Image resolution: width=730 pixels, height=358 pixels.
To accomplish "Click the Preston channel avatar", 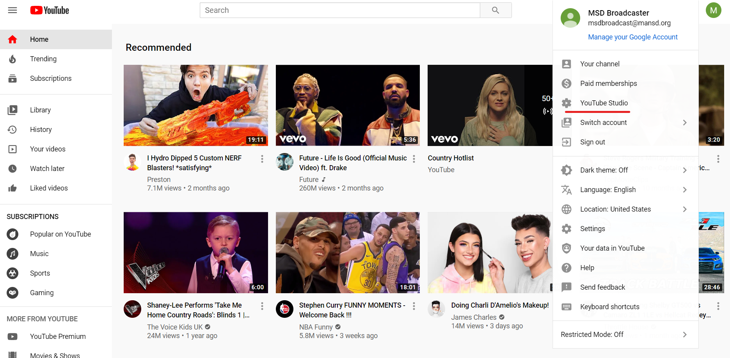I will coord(132,162).
